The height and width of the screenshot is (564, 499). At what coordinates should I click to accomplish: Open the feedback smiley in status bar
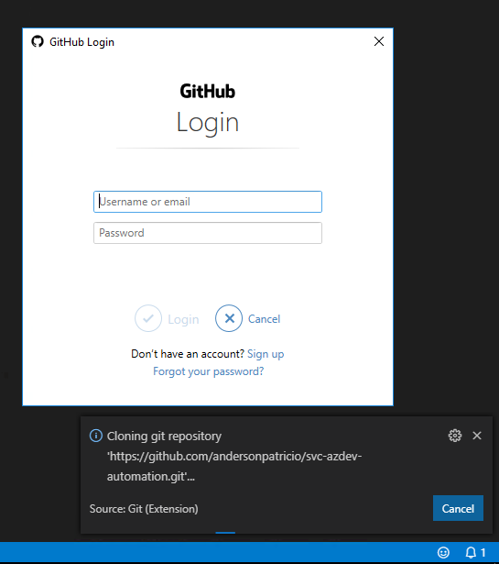[443, 552]
